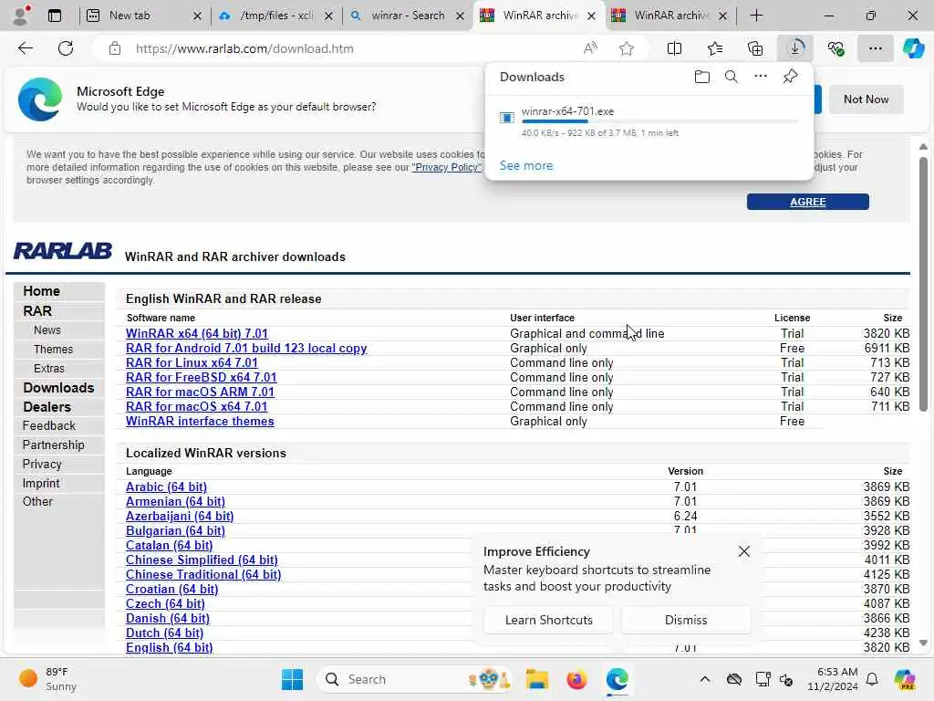Open RAR for Android 7.01 link
This screenshot has height=701, width=934.
tap(246, 348)
